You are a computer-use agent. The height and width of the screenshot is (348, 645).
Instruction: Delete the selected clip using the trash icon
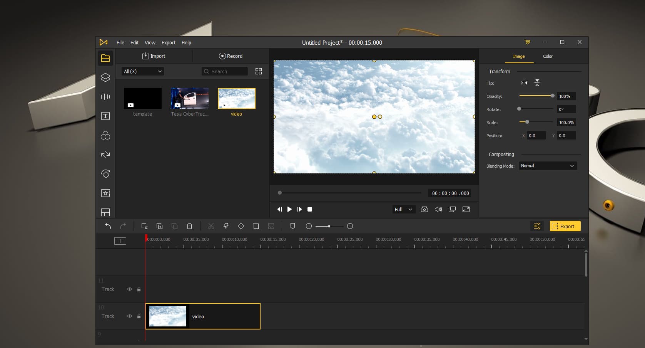(189, 226)
